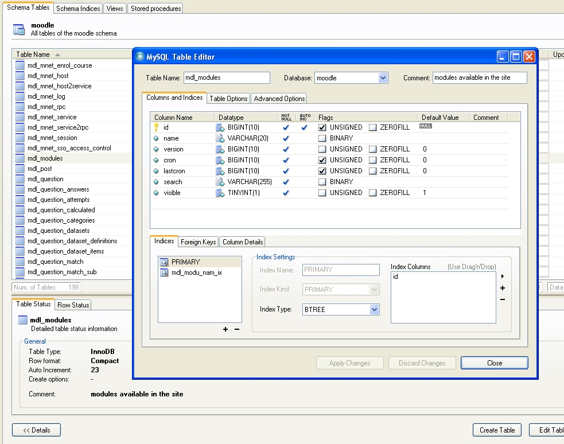Click the table icon next to mdl_question_match
The width and height of the screenshot is (564, 444).
(x=20, y=262)
